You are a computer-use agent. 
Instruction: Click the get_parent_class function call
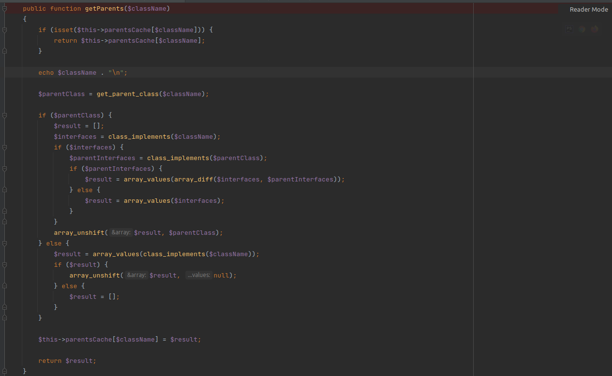click(x=128, y=94)
